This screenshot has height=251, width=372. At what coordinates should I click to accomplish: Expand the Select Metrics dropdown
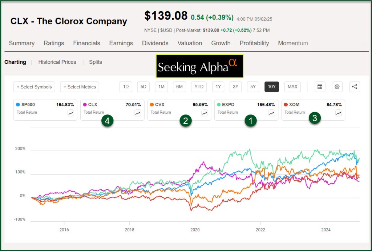tap(80, 87)
